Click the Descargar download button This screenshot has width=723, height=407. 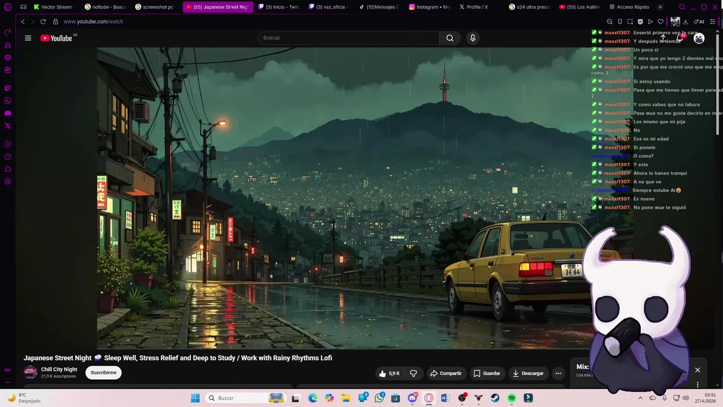(x=528, y=373)
